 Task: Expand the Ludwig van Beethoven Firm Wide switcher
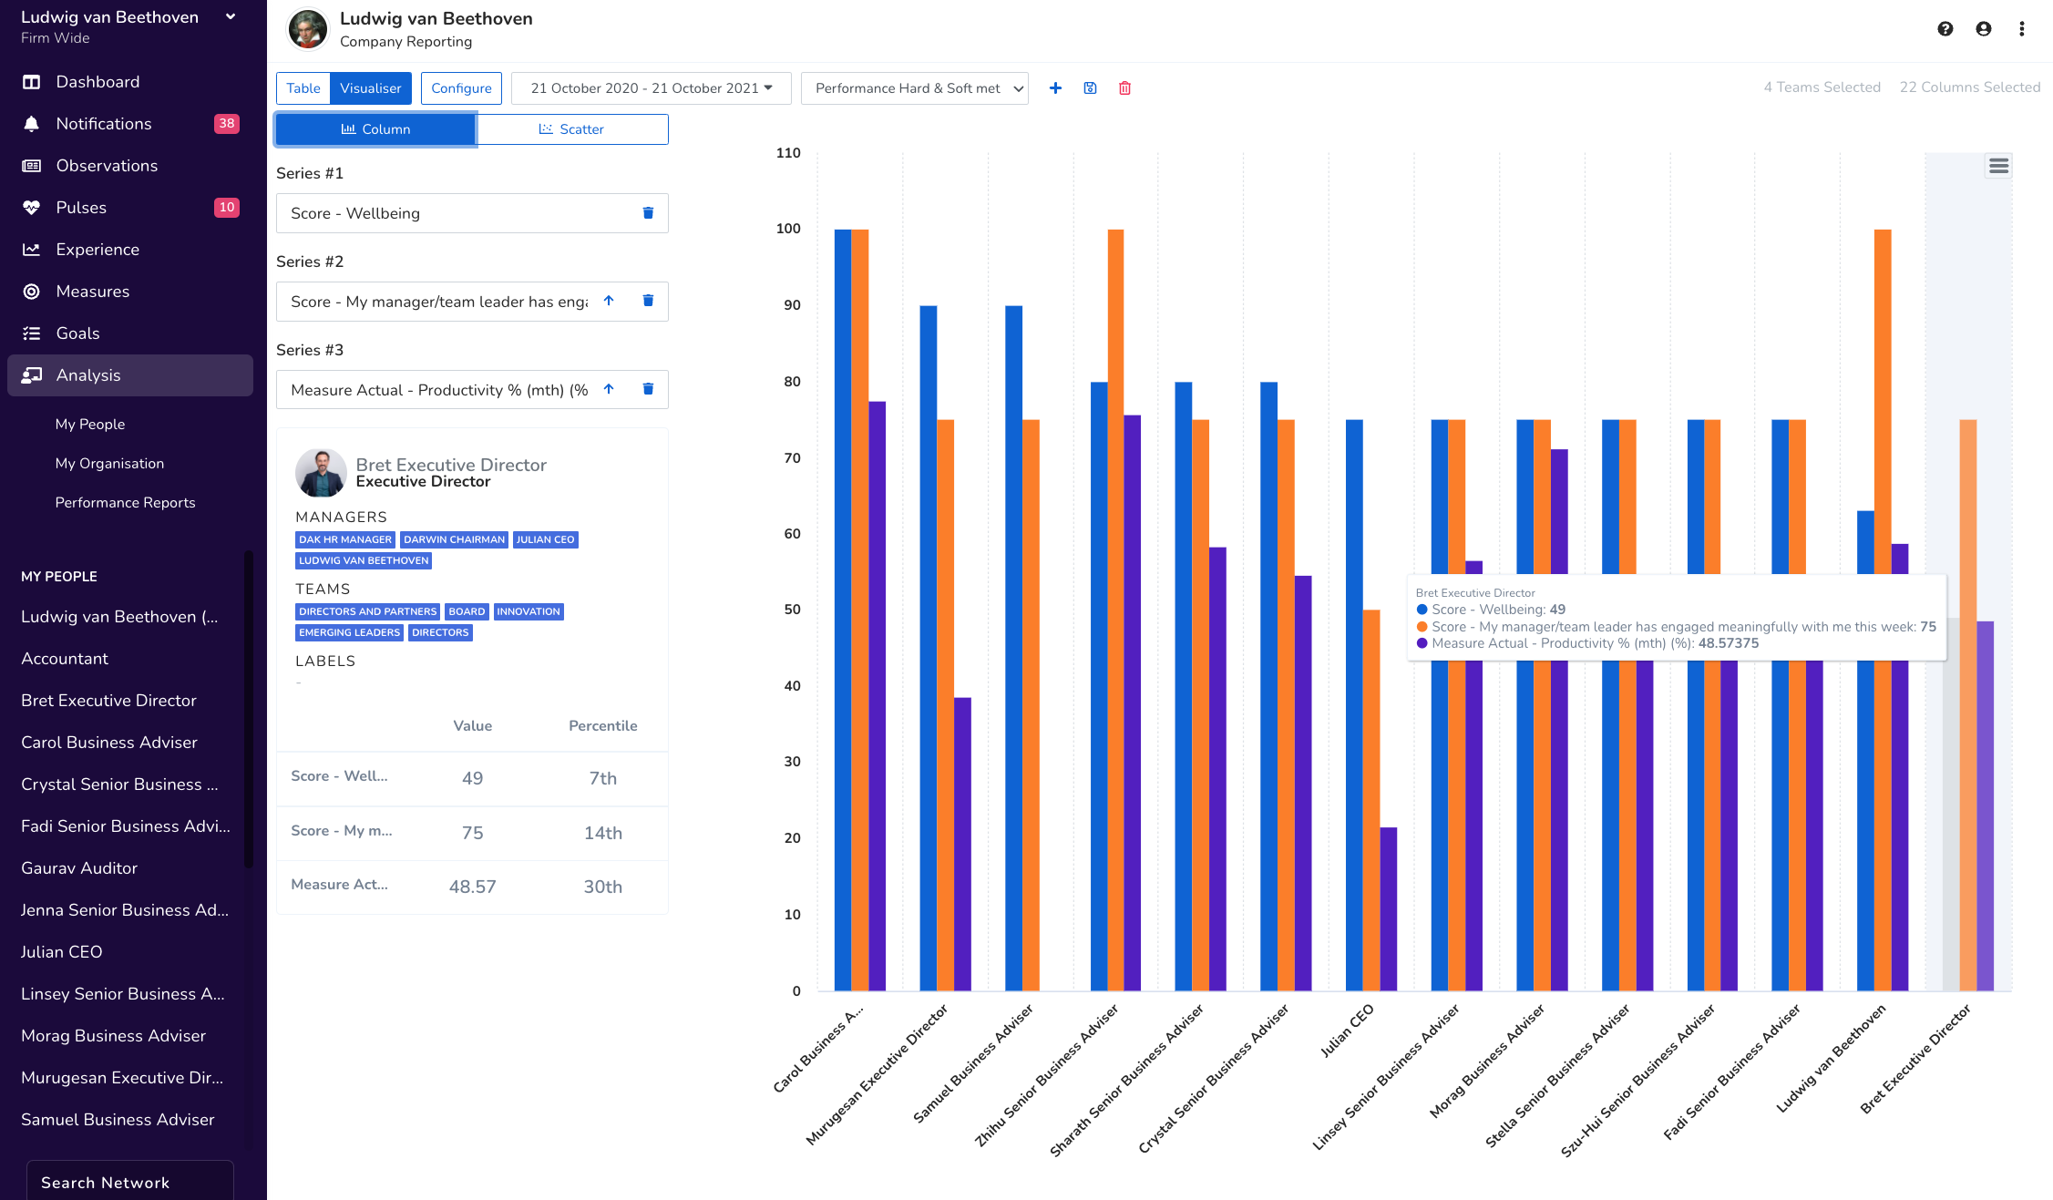(x=231, y=16)
